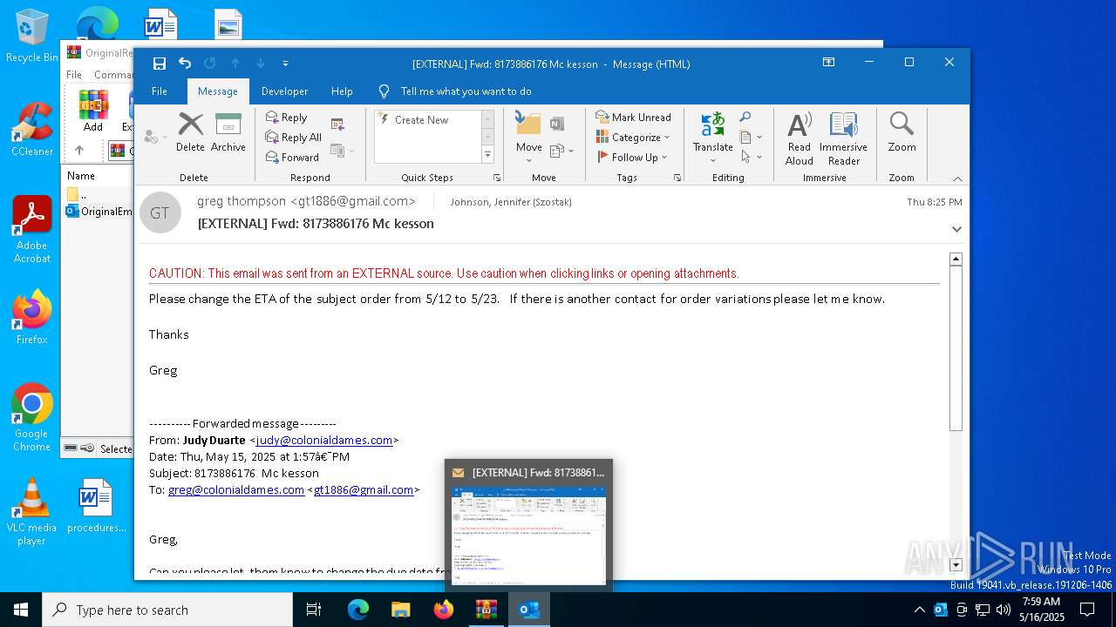Select the VLC media player desktop icon
Viewport: 1116px width, 627px height.
(x=31, y=512)
